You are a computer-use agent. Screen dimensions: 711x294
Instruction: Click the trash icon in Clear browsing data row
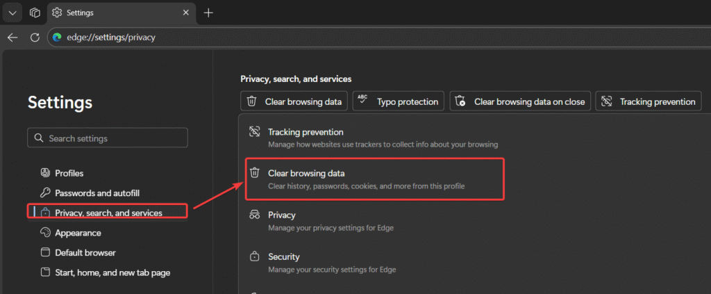coord(255,173)
